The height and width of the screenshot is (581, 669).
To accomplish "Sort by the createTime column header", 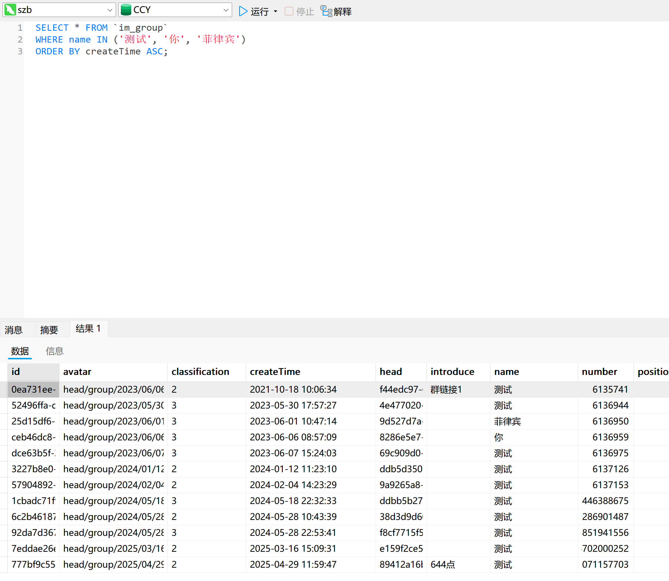I will (x=275, y=372).
